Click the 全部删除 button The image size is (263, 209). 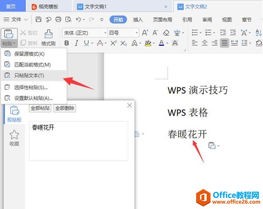click(x=65, y=108)
